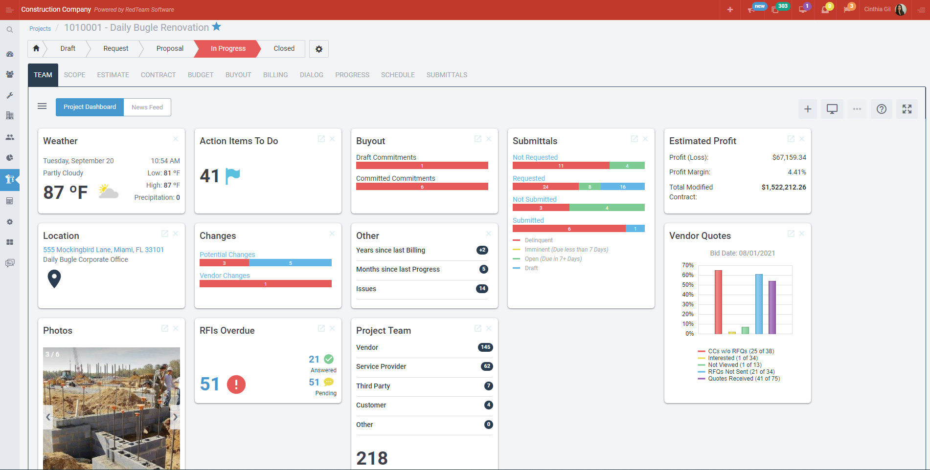Switch to the News Feed view

pos(147,107)
